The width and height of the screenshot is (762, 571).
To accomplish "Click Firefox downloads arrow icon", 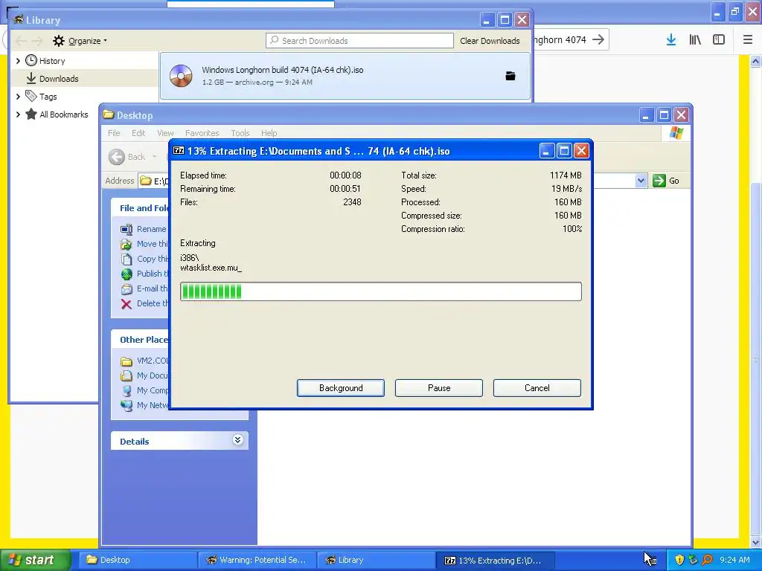I will (670, 40).
